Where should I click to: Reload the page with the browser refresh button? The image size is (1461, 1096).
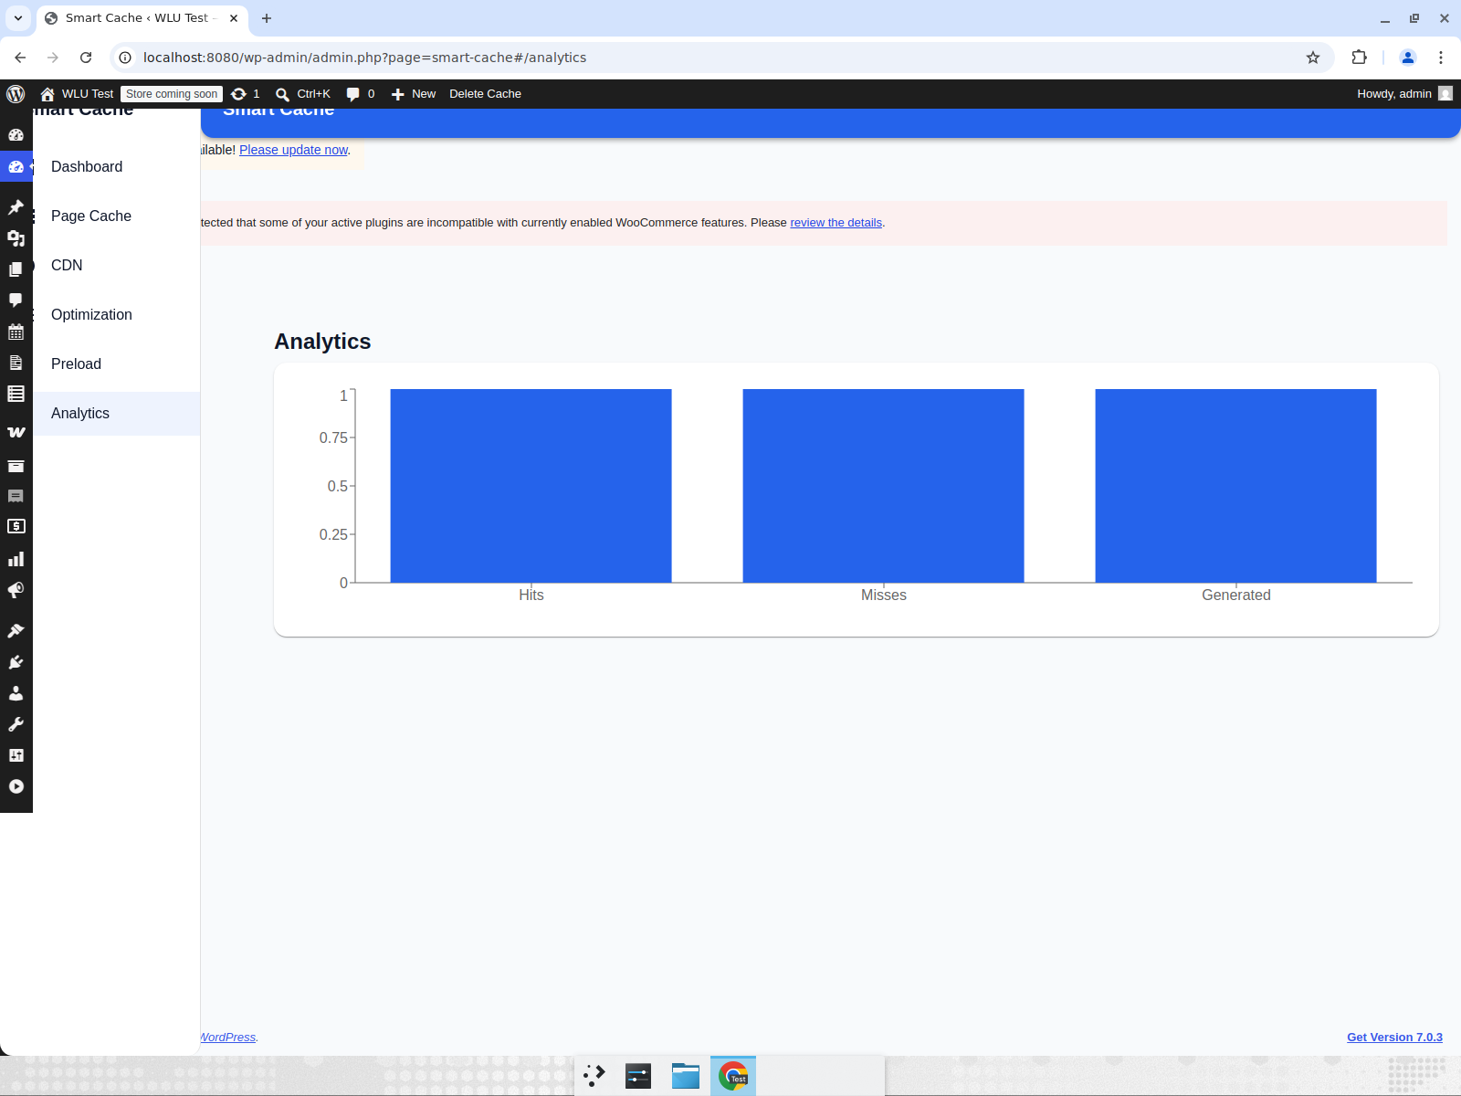(86, 58)
